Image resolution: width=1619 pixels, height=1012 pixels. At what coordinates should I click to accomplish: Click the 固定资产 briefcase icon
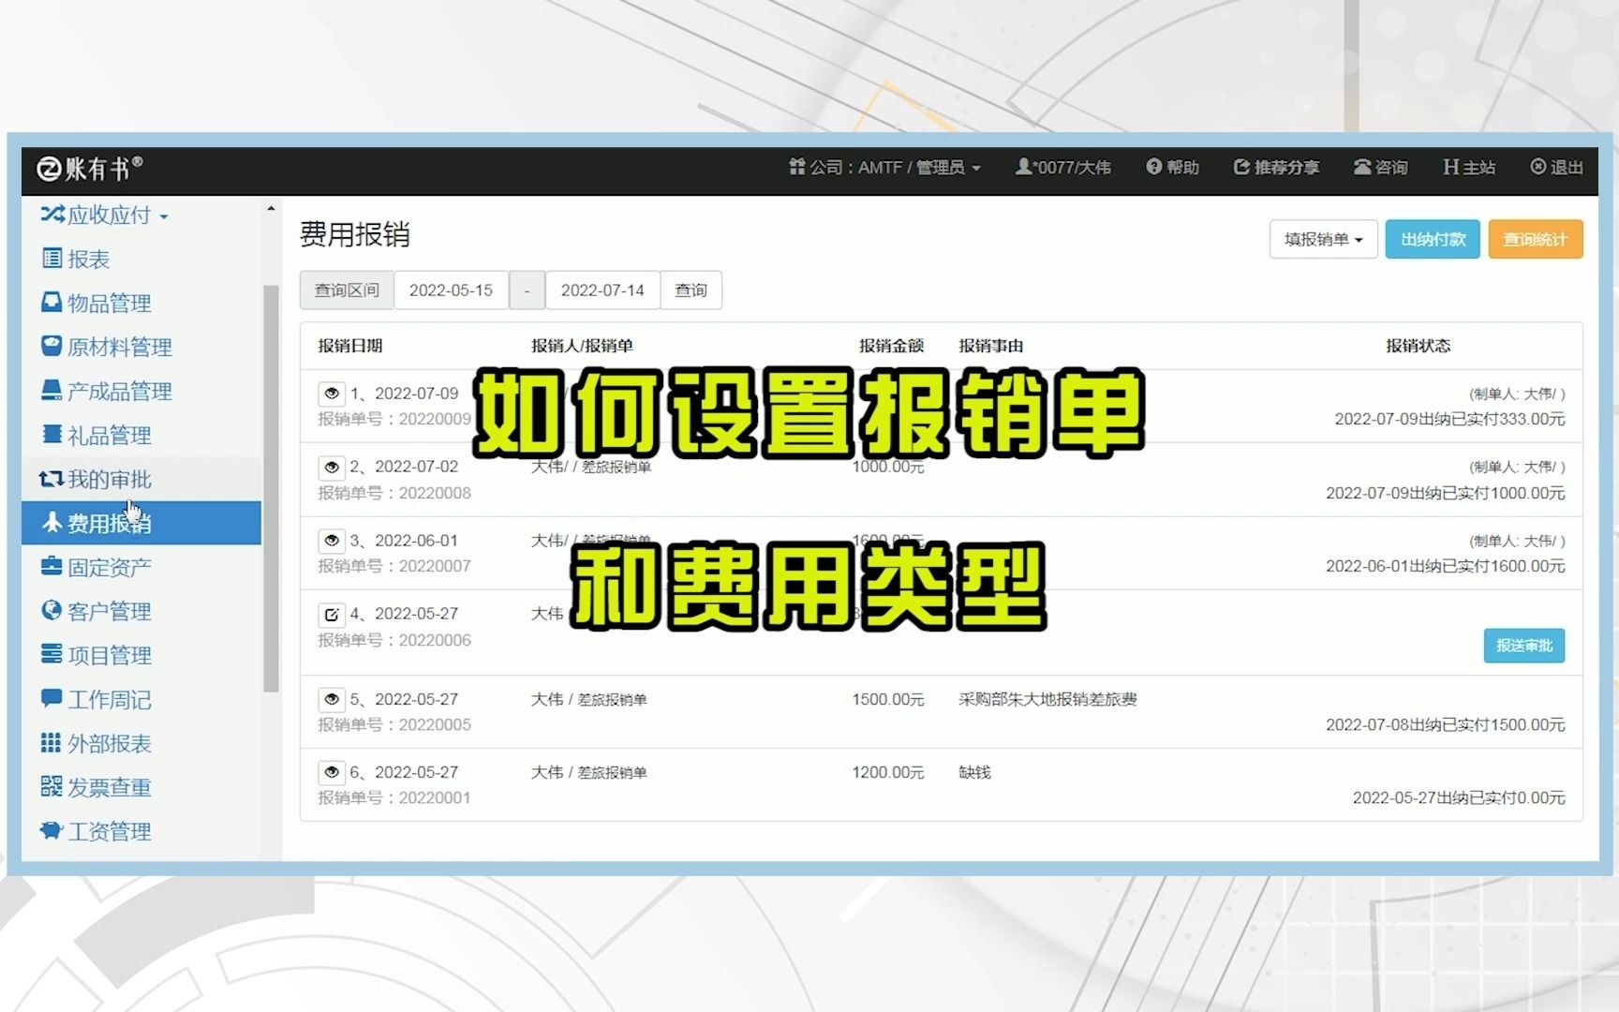(x=52, y=566)
